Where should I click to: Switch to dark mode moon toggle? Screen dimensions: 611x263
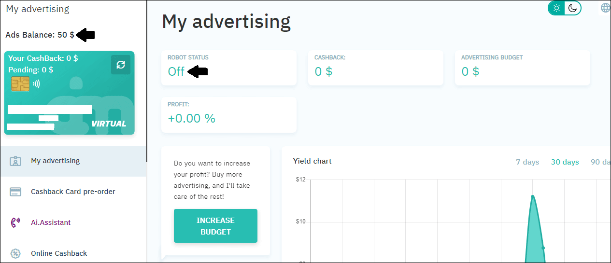[573, 8]
